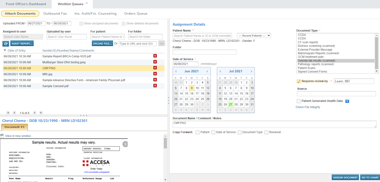Sort by Date of Entry column arrow
Viewport: 380px width, 182px height.
(5, 50)
